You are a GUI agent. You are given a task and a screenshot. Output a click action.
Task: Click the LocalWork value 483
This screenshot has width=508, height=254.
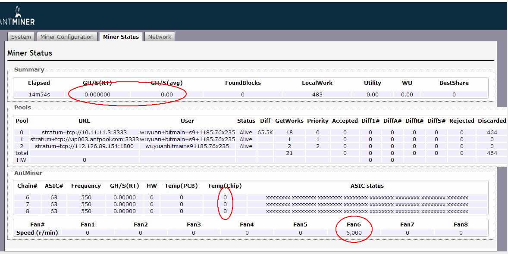tap(317, 94)
